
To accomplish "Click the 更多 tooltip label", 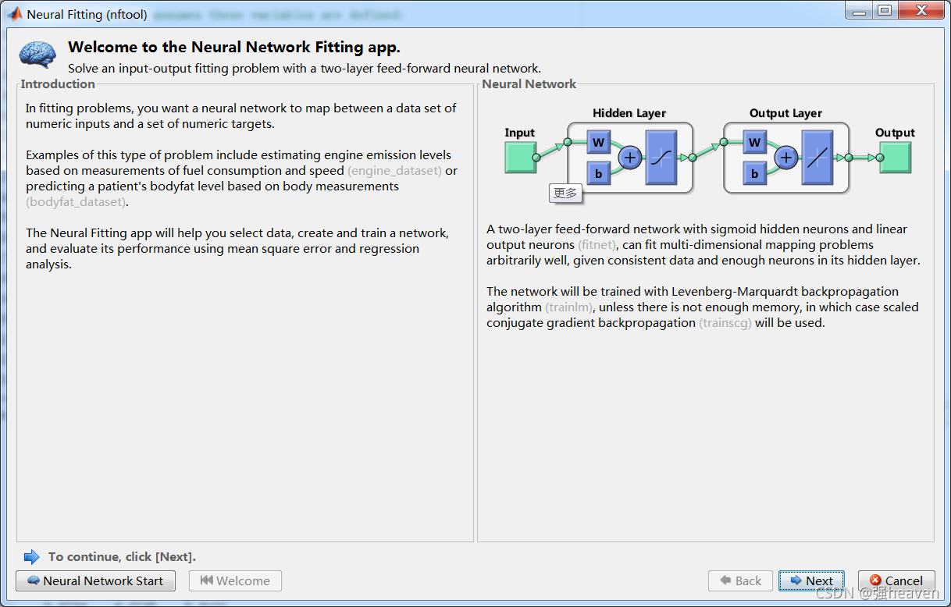I will 565,193.
